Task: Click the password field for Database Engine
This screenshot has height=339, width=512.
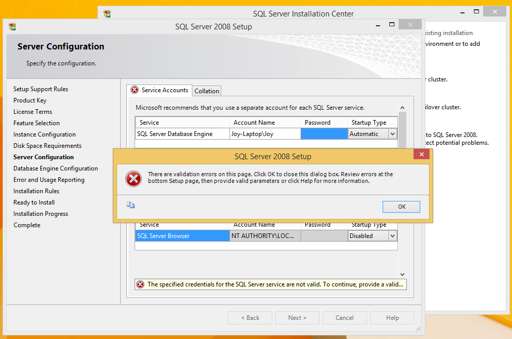Action: (x=324, y=134)
